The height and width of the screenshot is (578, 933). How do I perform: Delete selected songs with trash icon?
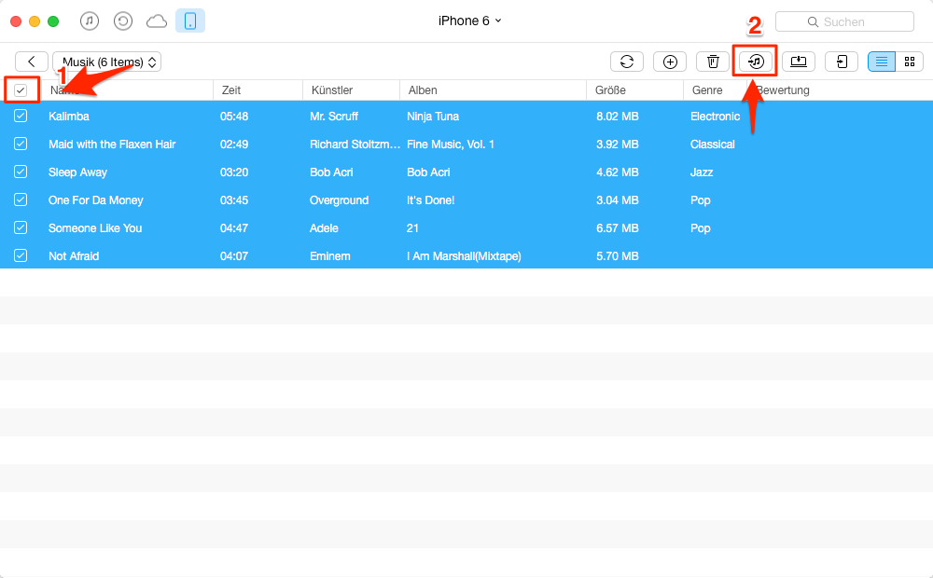point(713,62)
